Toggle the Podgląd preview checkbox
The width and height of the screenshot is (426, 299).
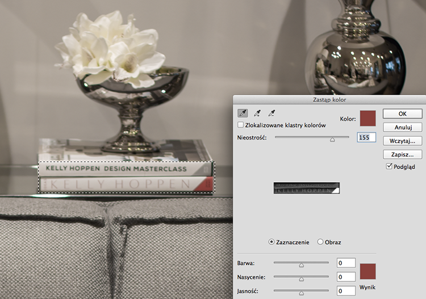[x=389, y=166]
